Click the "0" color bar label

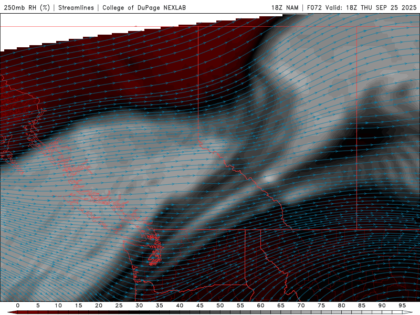pos(18,306)
